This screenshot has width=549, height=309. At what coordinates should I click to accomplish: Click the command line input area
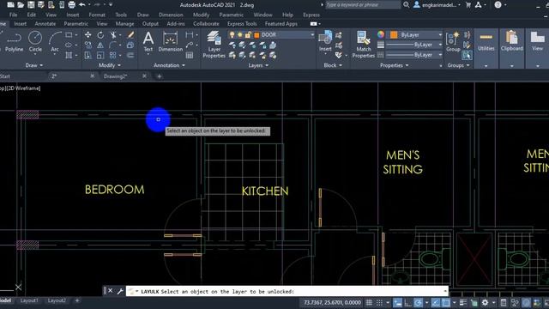[x=287, y=291]
